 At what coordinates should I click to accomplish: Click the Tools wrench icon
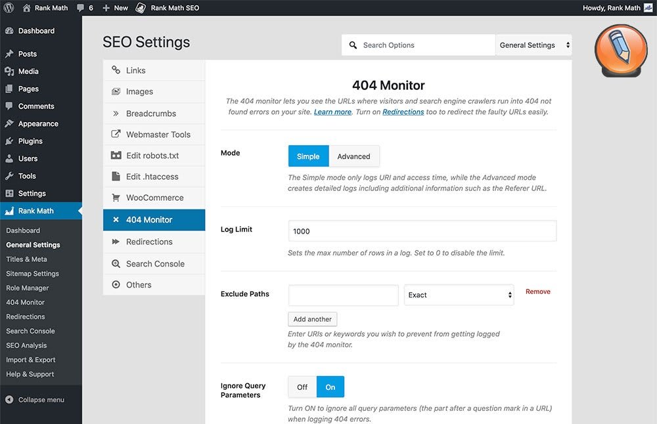pyautogui.click(x=9, y=176)
